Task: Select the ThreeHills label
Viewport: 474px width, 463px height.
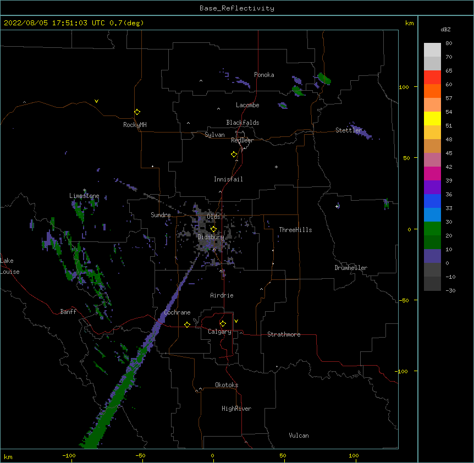Action: tap(295, 230)
